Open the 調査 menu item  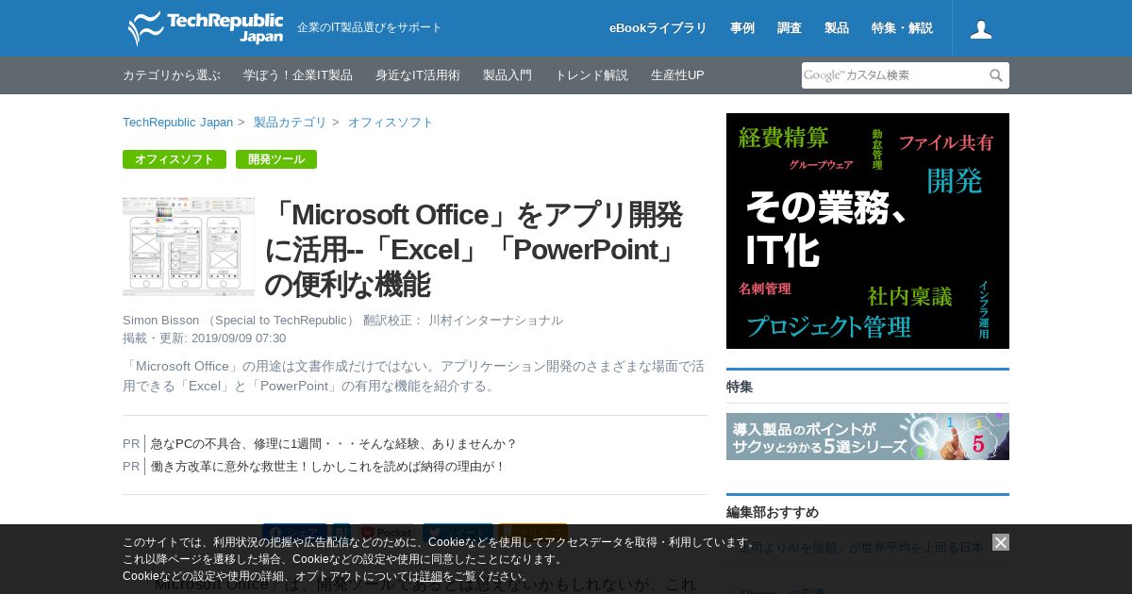790,28
